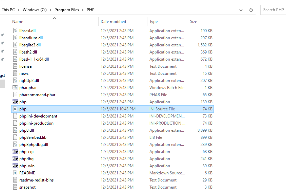Click the README markdown file icon
Image resolution: width=286 pixels, height=193 pixels.
(x=15, y=173)
